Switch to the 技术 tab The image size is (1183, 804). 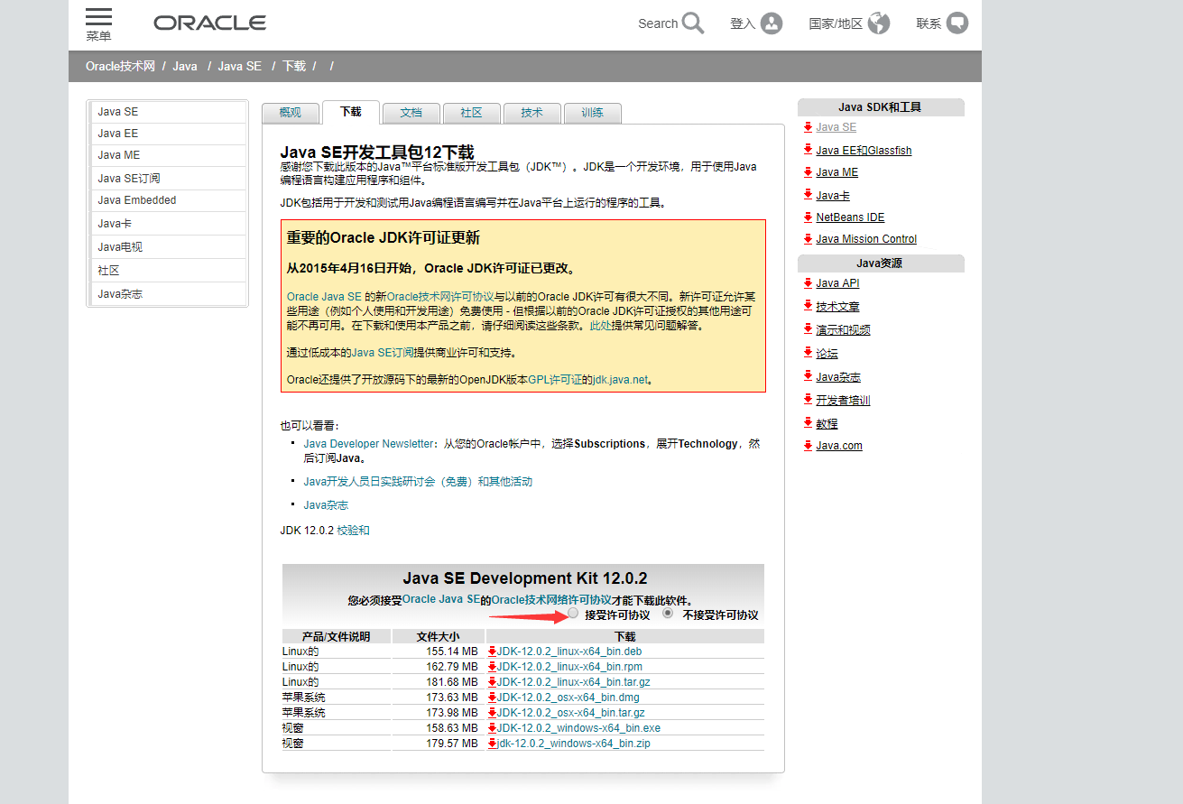click(532, 113)
